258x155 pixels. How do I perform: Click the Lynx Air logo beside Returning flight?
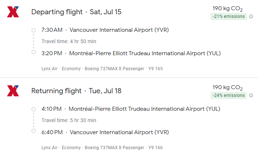[x=13, y=91]
